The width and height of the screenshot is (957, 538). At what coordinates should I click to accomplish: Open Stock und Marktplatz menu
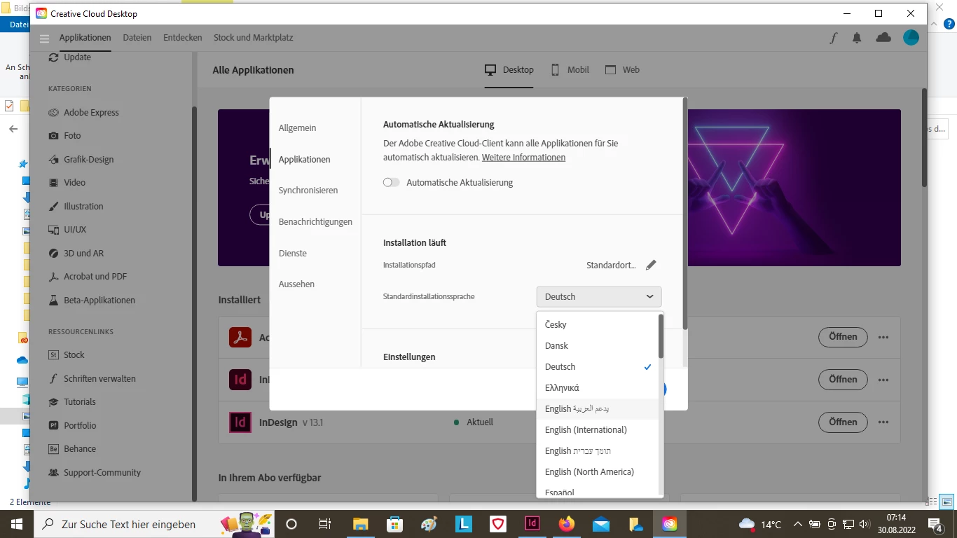pyautogui.click(x=254, y=38)
